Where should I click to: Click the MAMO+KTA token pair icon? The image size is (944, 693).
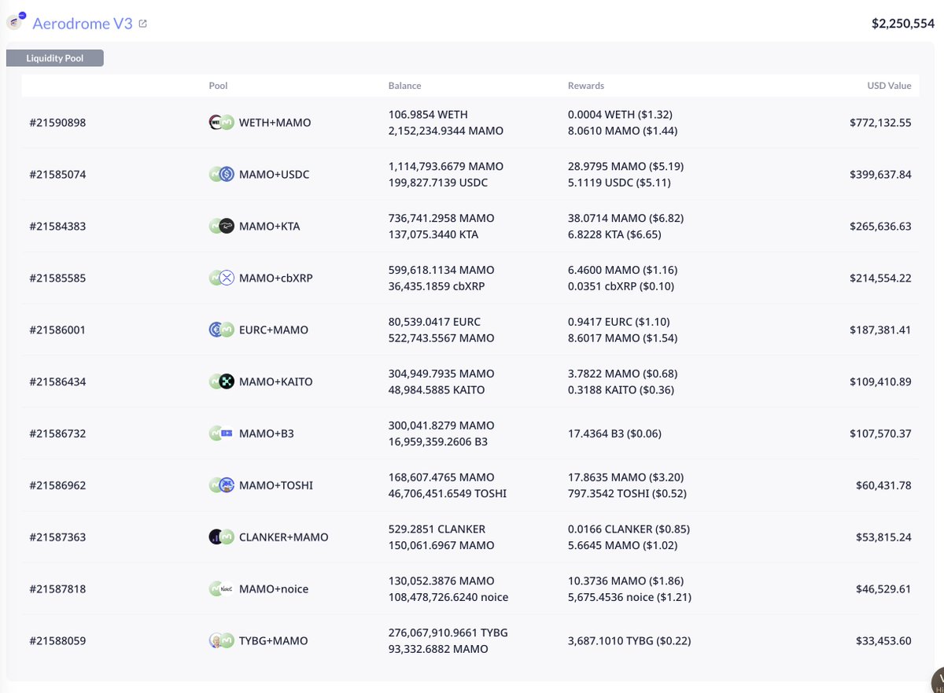click(x=222, y=227)
